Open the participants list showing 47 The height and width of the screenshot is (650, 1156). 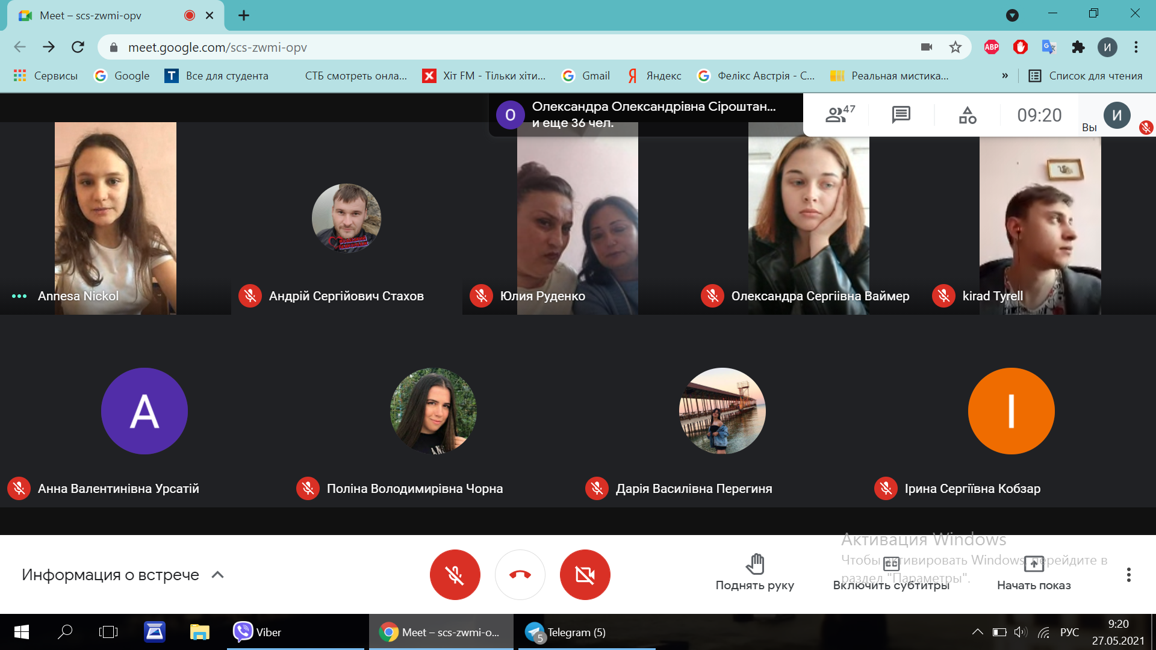coord(839,114)
